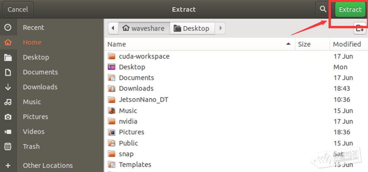Click the Music folder icon in list
This screenshot has width=368, height=172.
[x=112, y=110]
